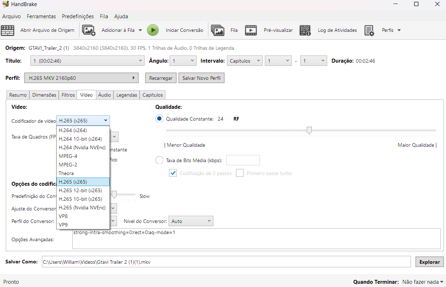This screenshot has height=287, width=446.
Task: Click the Fila stacked pictures icon
Action: [218, 30]
